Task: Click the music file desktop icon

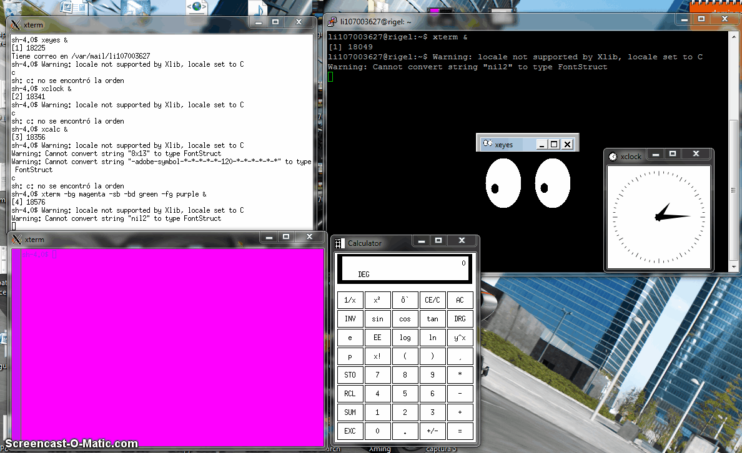Action: [x=258, y=7]
